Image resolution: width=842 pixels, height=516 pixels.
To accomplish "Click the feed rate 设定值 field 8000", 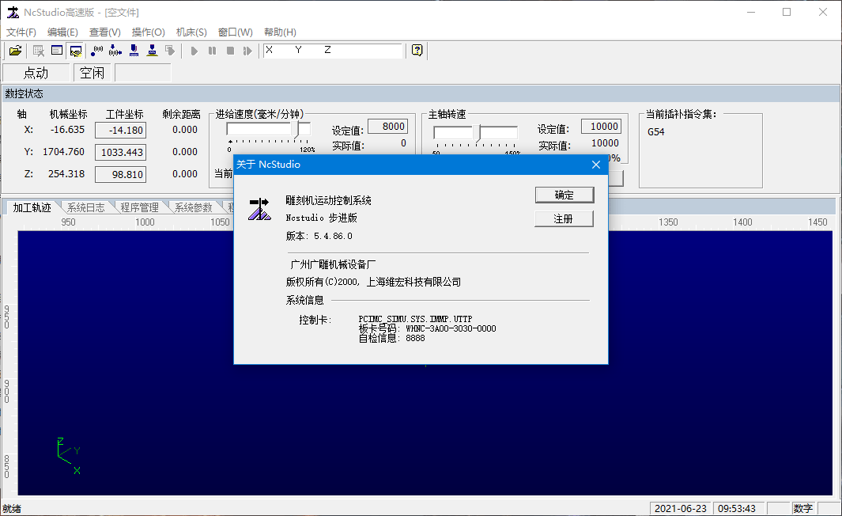I will 387,127.
